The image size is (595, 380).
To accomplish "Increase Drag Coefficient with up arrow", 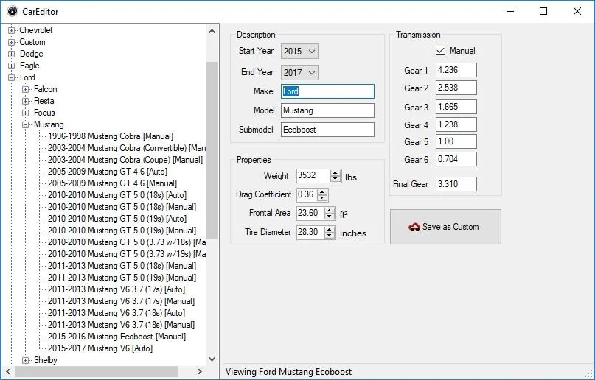I will click(x=322, y=191).
